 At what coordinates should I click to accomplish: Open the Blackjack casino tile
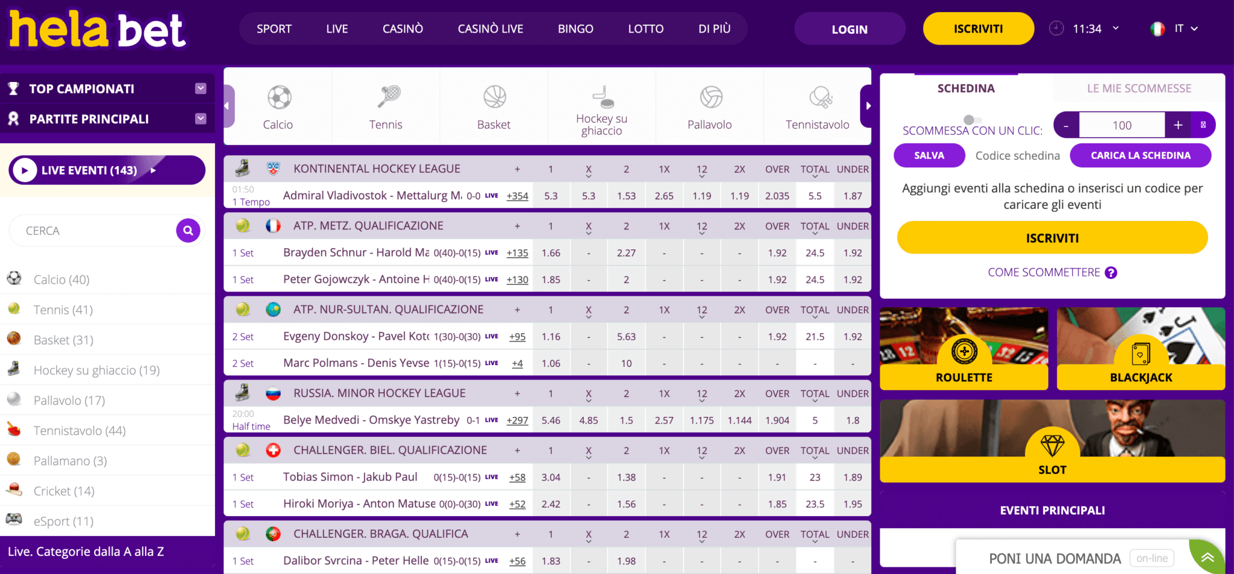1141,349
